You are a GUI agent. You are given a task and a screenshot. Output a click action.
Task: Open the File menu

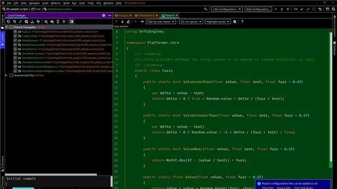tap(9, 3)
